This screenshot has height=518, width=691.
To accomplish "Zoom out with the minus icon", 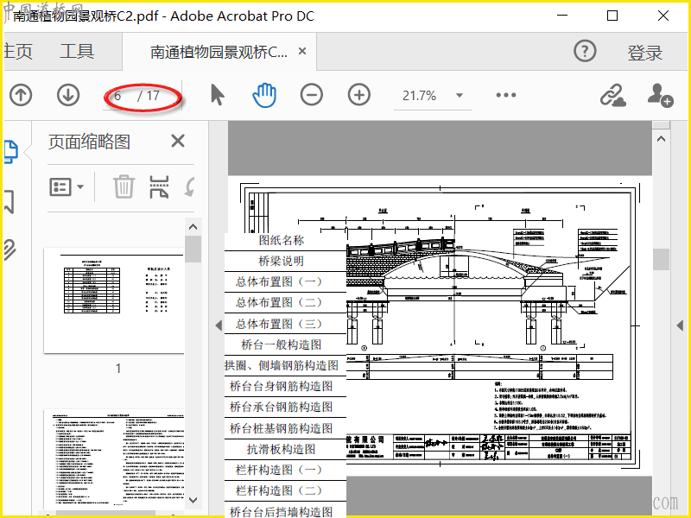I will (x=312, y=95).
